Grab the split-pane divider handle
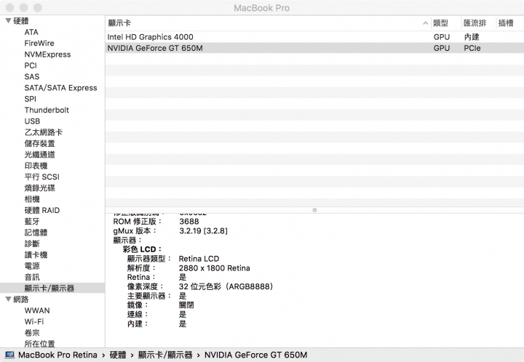The height and width of the screenshot is (362, 524). [x=314, y=210]
